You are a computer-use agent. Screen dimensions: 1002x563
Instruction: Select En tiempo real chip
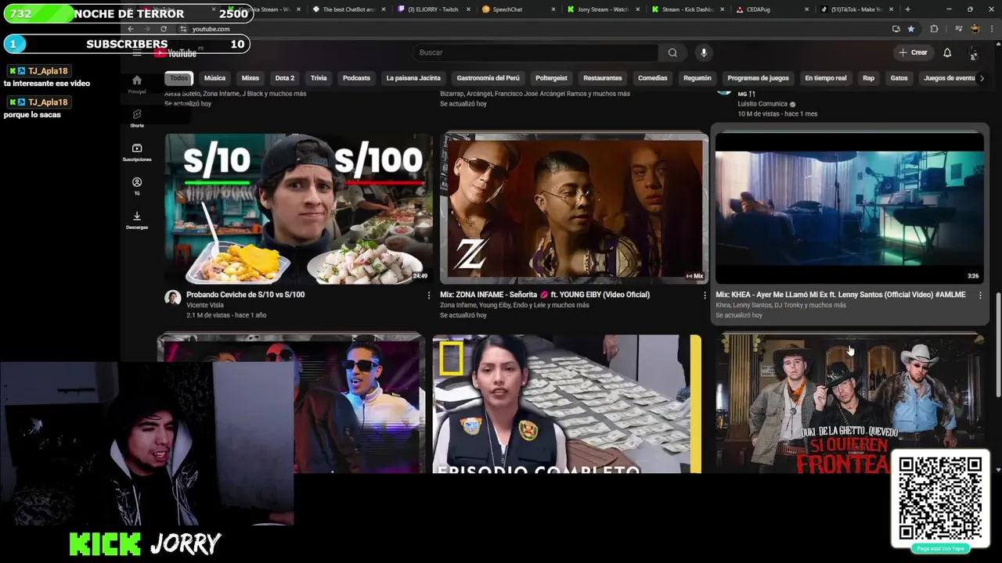826,78
